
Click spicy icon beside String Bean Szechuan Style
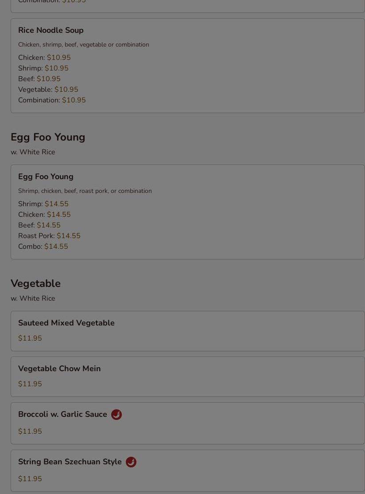(x=131, y=462)
